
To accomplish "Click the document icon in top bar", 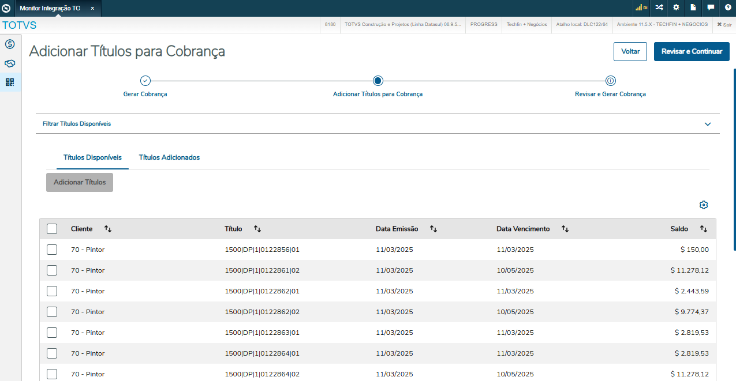I will [693, 7].
